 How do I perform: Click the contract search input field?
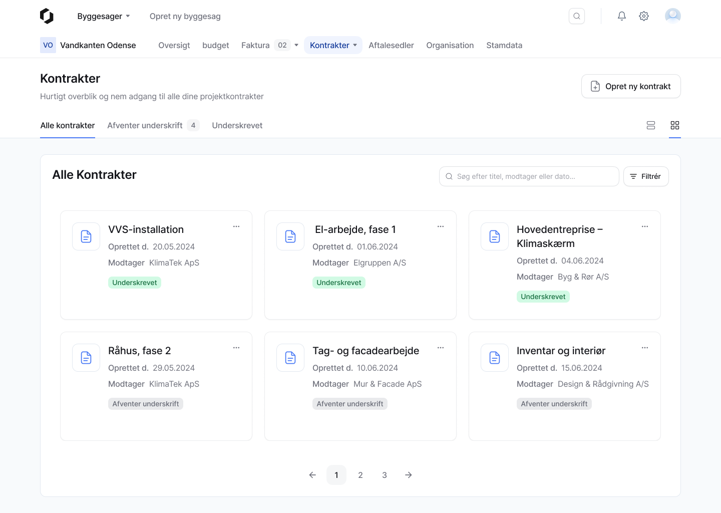(529, 176)
